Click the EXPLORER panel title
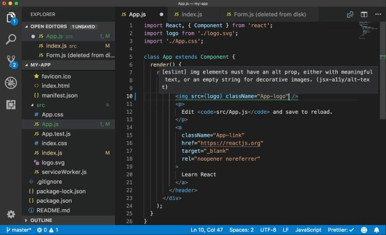The height and width of the screenshot is (235, 386). [43, 14]
